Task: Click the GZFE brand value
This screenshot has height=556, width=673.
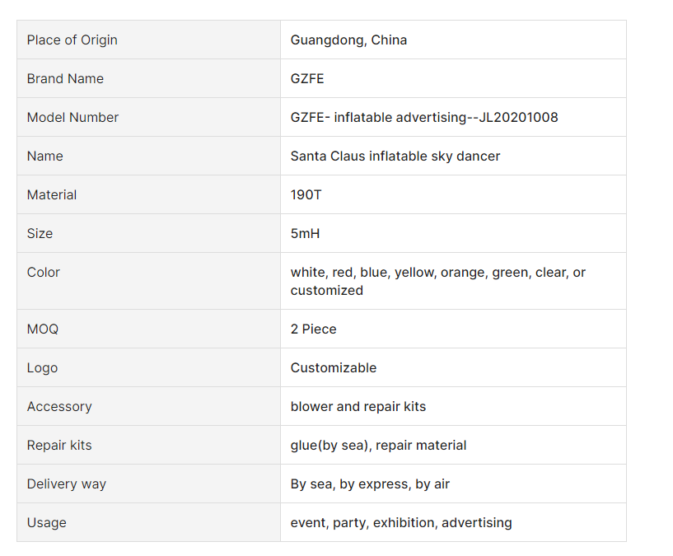Action: click(x=309, y=79)
